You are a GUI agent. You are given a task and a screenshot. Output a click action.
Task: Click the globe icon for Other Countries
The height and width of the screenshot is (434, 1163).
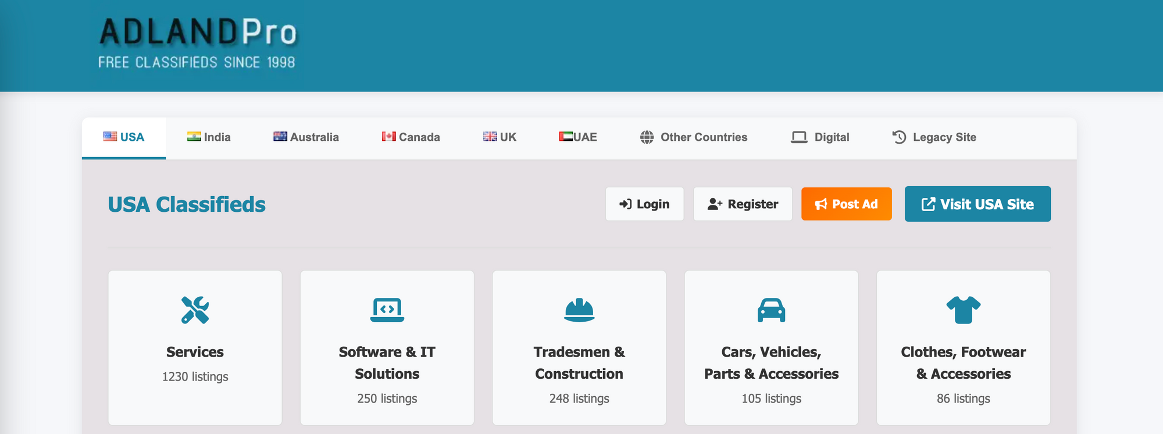point(647,137)
